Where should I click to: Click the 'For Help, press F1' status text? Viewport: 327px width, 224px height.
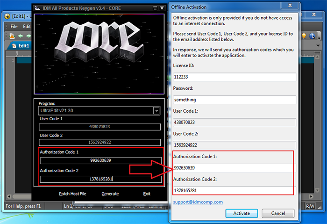click(23, 206)
